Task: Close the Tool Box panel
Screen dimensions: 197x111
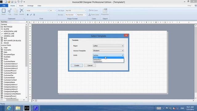Action: point(27,22)
